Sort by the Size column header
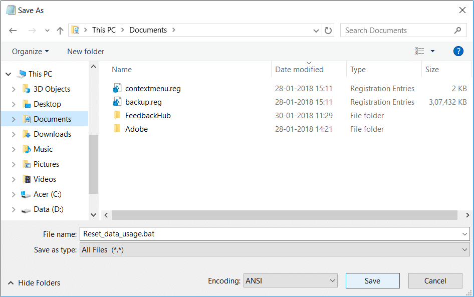The height and width of the screenshot is (297, 474). [432, 70]
